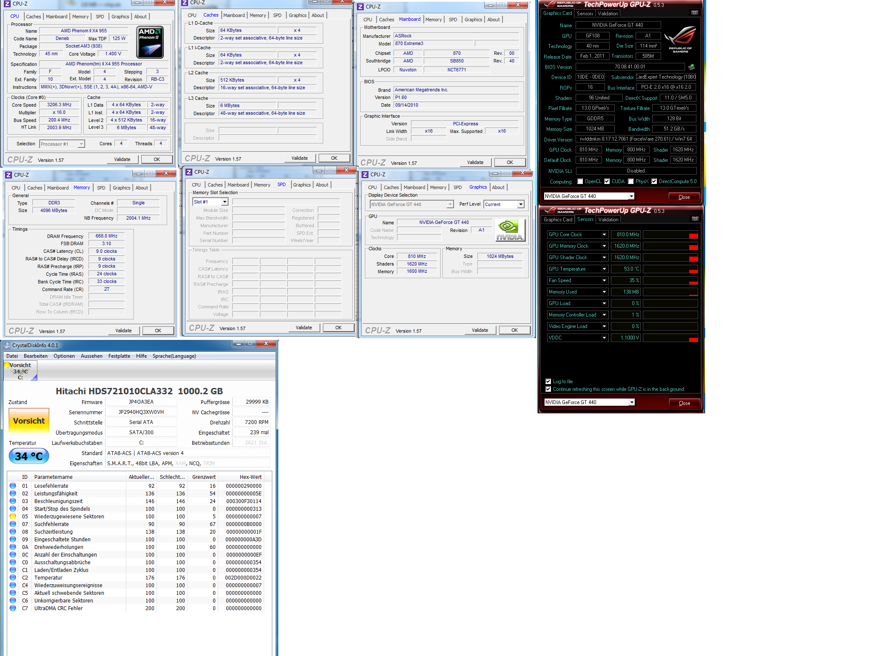Enable the OpenCL checkbox
This screenshot has height=656, width=890.
click(580, 181)
